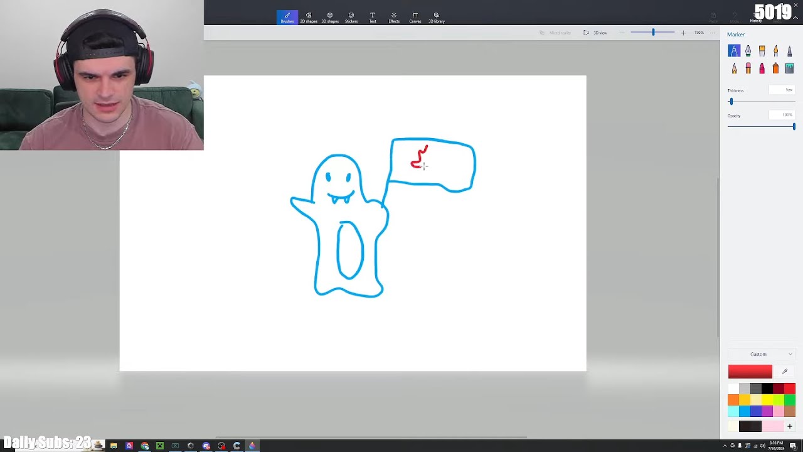The height and width of the screenshot is (452, 803).
Task: Select the Spray can brush
Action: coord(775,68)
